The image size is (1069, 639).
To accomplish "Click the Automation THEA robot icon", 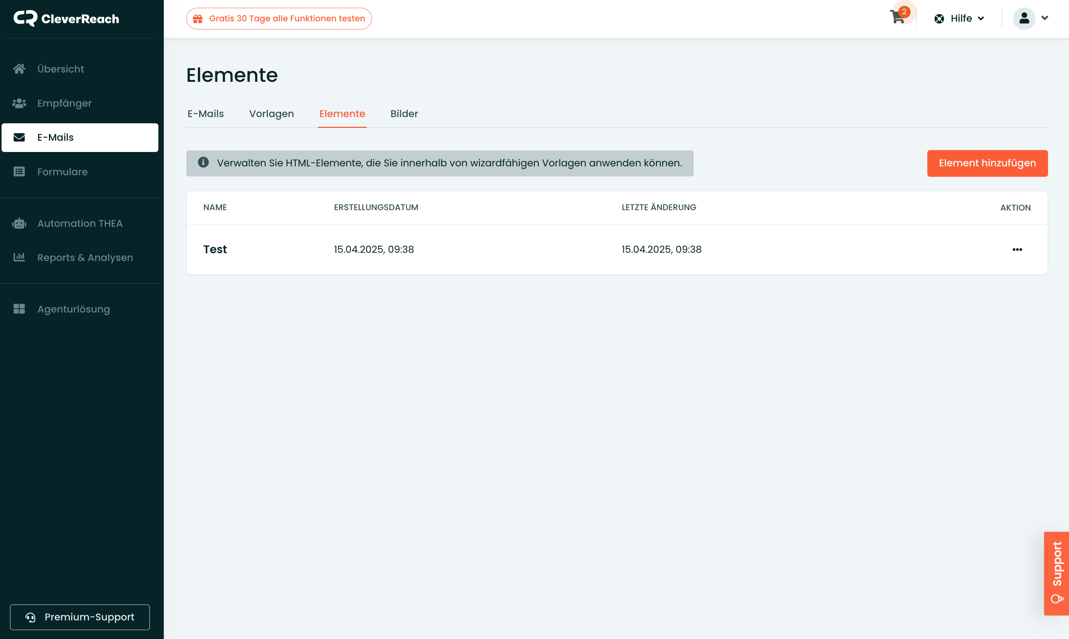I will click(19, 223).
